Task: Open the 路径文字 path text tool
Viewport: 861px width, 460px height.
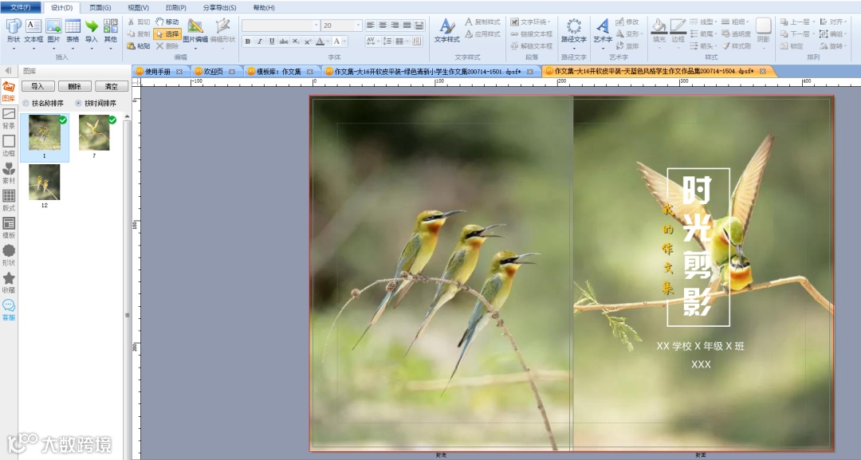Action: click(x=574, y=31)
